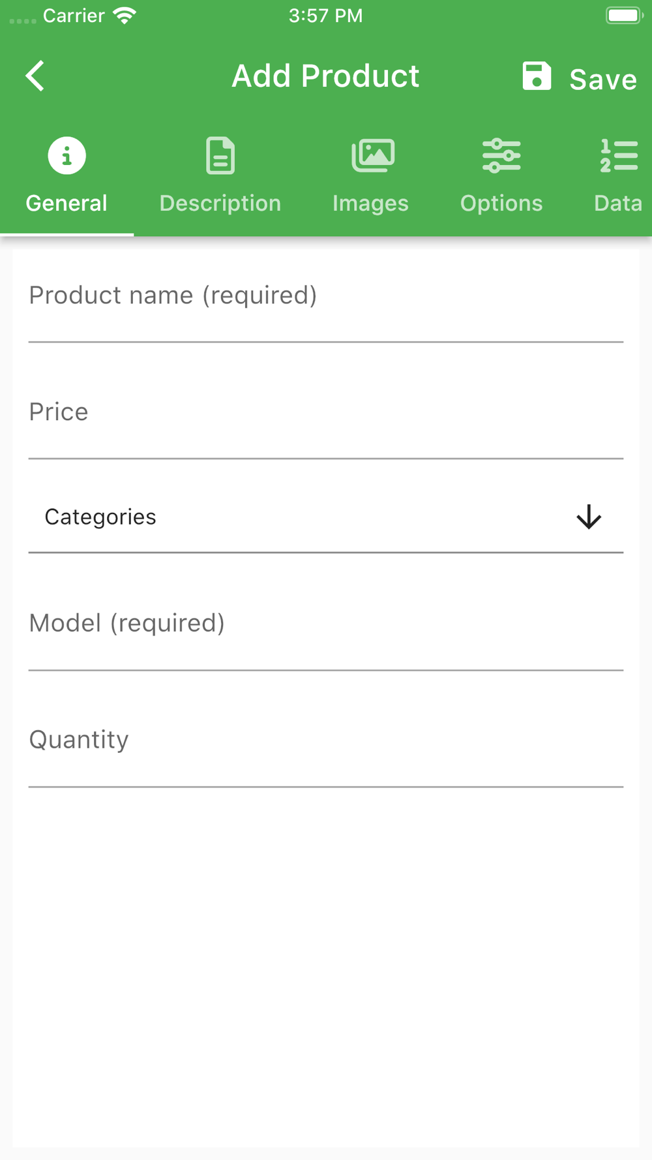Click the Add Product title
The width and height of the screenshot is (652, 1160).
(x=325, y=76)
